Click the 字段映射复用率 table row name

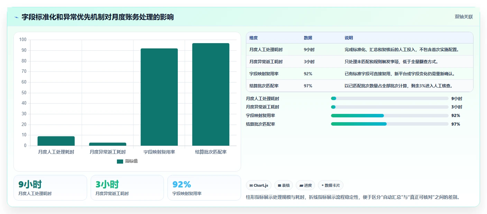coord(264,74)
